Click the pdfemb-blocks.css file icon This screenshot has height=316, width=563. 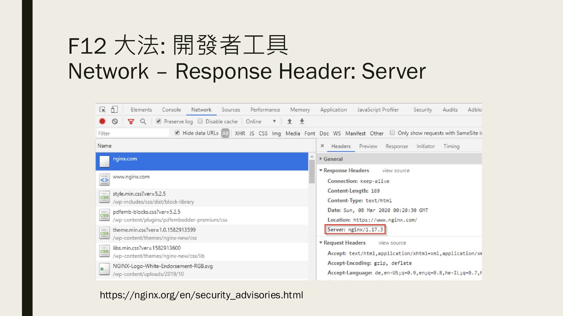[x=104, y=215]
